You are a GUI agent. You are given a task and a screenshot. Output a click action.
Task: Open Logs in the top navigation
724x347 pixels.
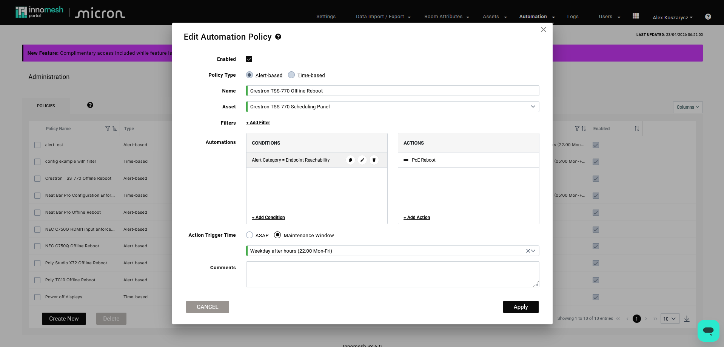573,17
